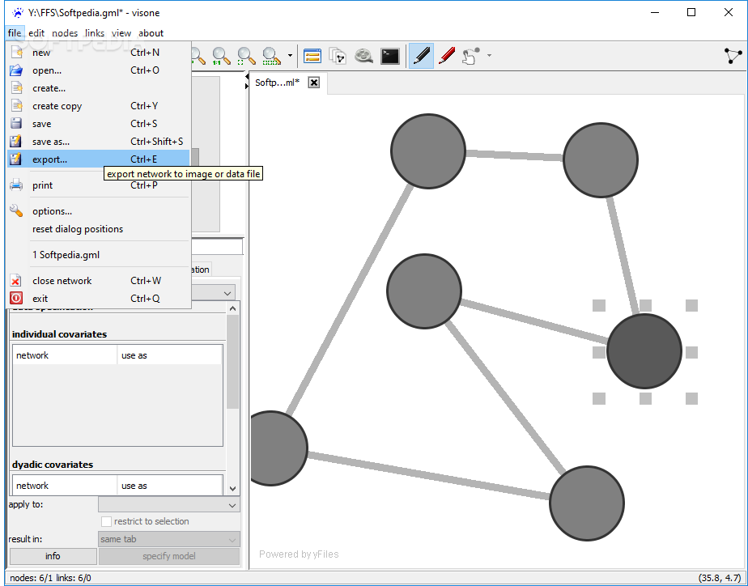Click the red X close network icon

coord(16,280)
